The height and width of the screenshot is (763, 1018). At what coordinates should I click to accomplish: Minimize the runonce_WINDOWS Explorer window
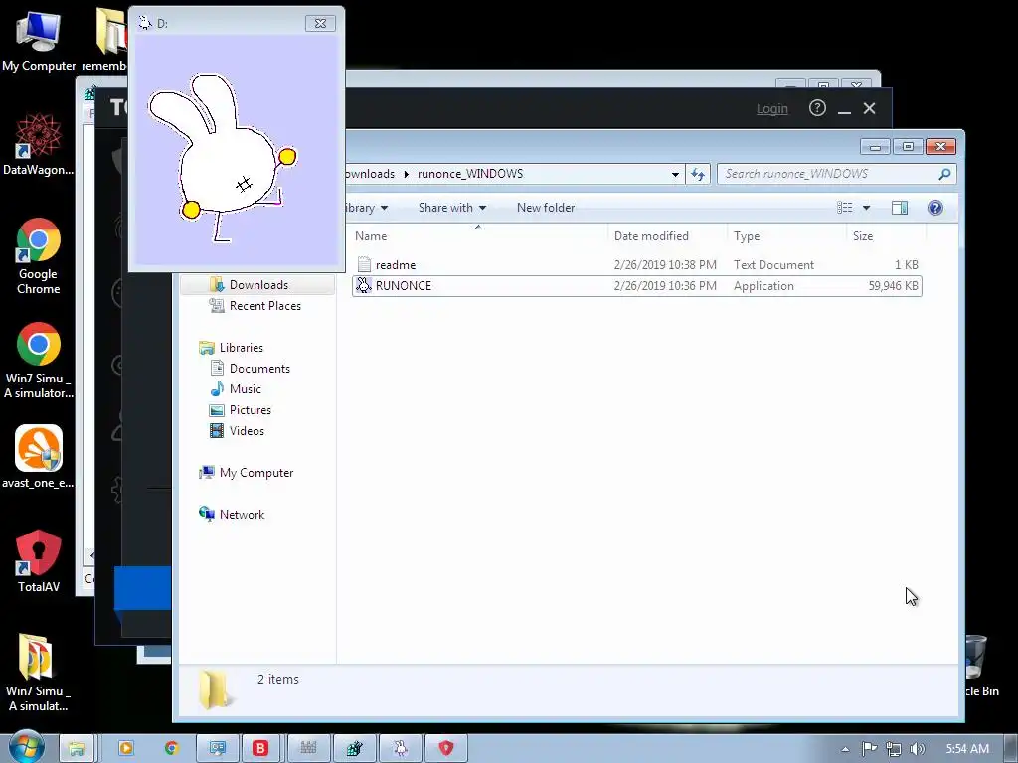click(x=875, y=147)
